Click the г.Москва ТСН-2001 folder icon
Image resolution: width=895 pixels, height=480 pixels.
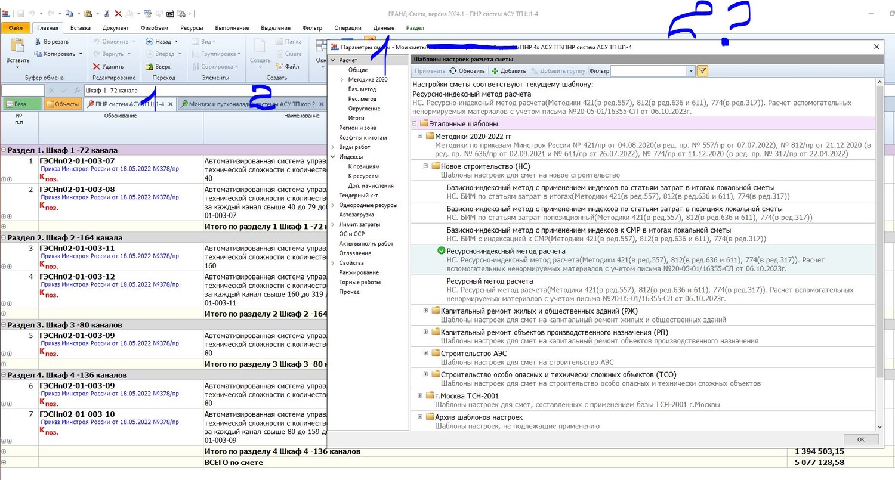(429, 395)
